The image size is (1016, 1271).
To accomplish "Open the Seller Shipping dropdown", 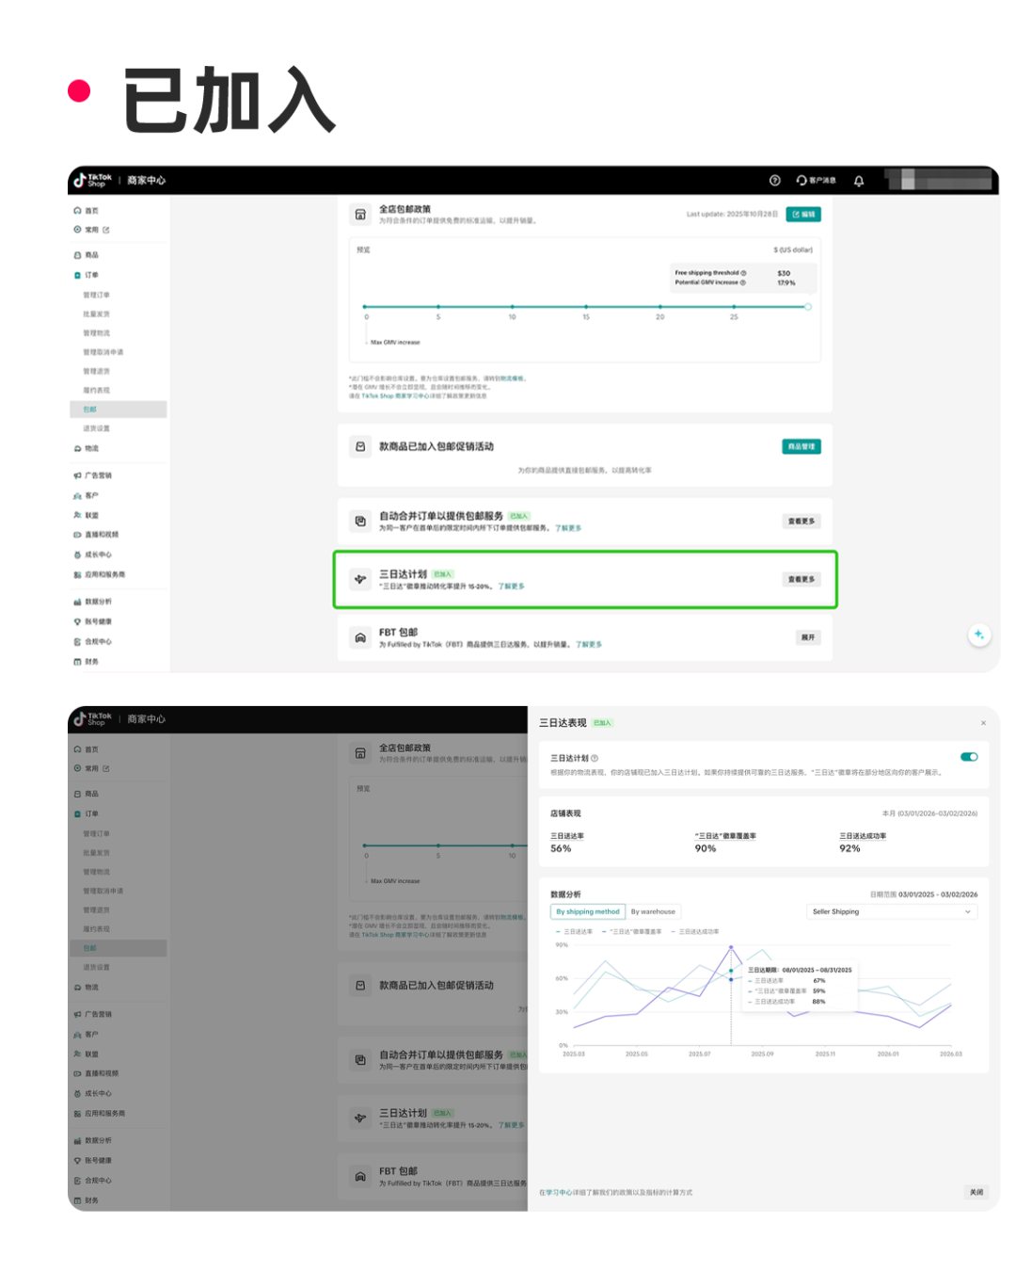I will pos(892,911).
